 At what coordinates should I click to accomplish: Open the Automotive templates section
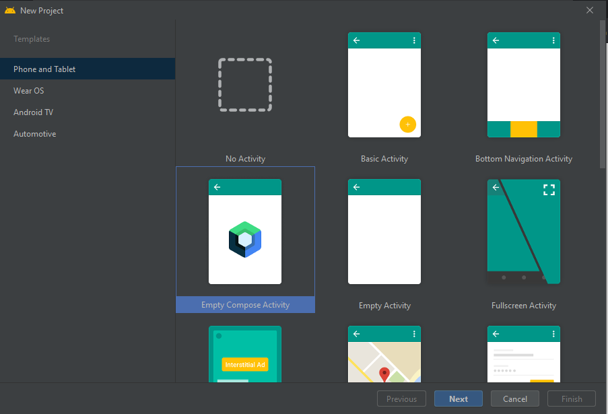34,133
